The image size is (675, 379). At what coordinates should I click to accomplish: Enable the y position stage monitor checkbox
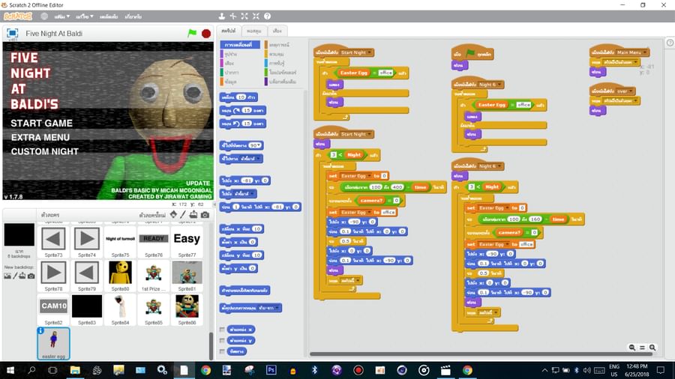(x=222, y=341)
